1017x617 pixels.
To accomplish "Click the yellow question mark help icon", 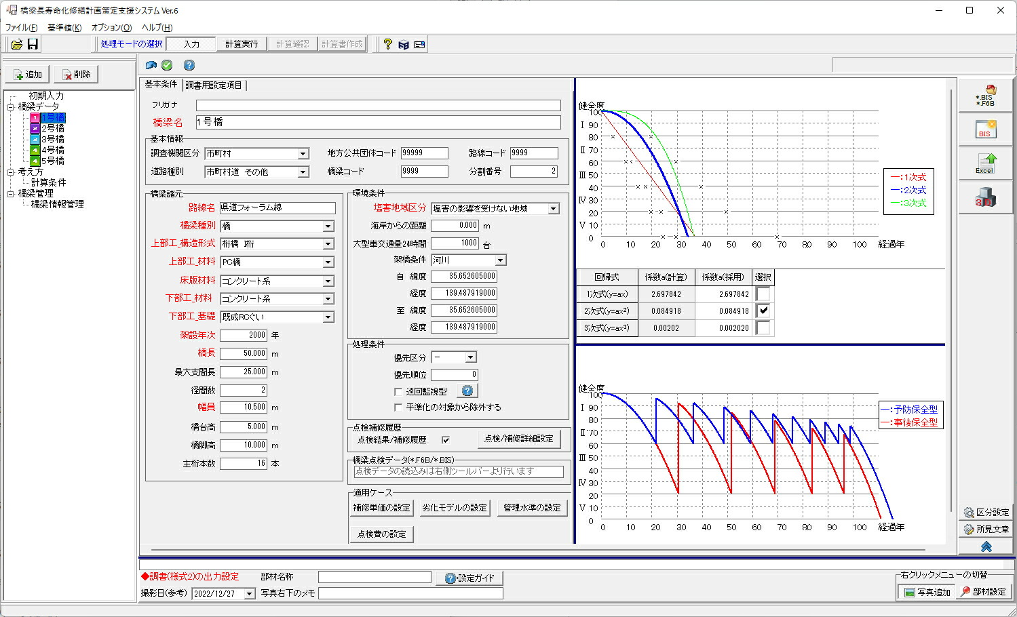I will click(x=387, y=44).
